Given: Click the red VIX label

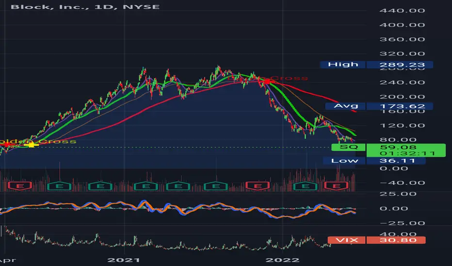Looking at the screenshot, I should 346,240.
